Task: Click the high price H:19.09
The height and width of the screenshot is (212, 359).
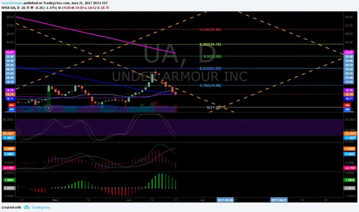Action: (x=77, y=8)
